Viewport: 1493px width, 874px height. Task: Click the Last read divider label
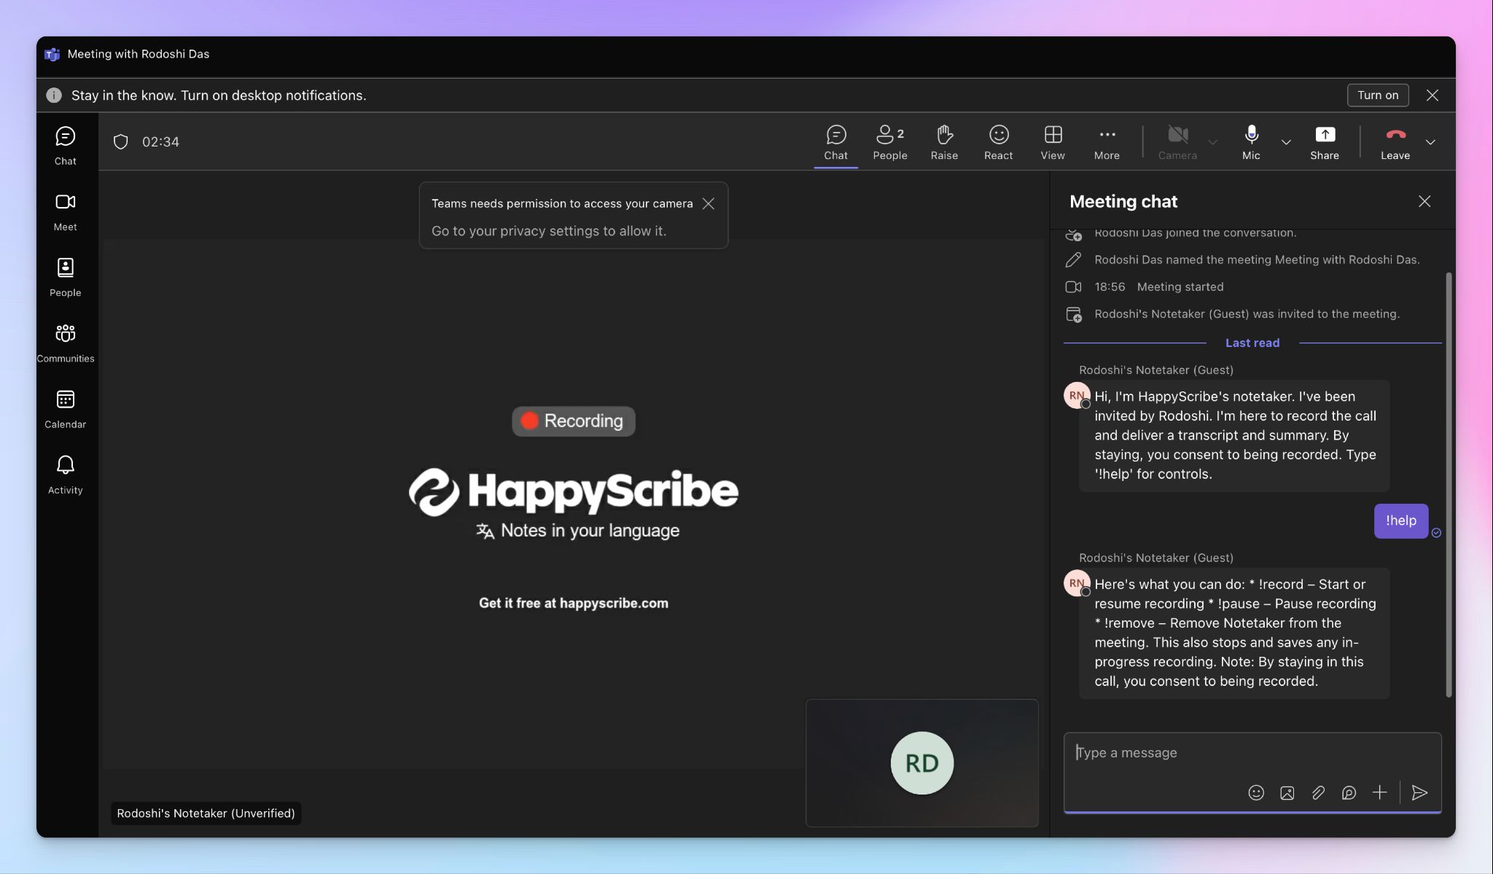coord(1252,343)
